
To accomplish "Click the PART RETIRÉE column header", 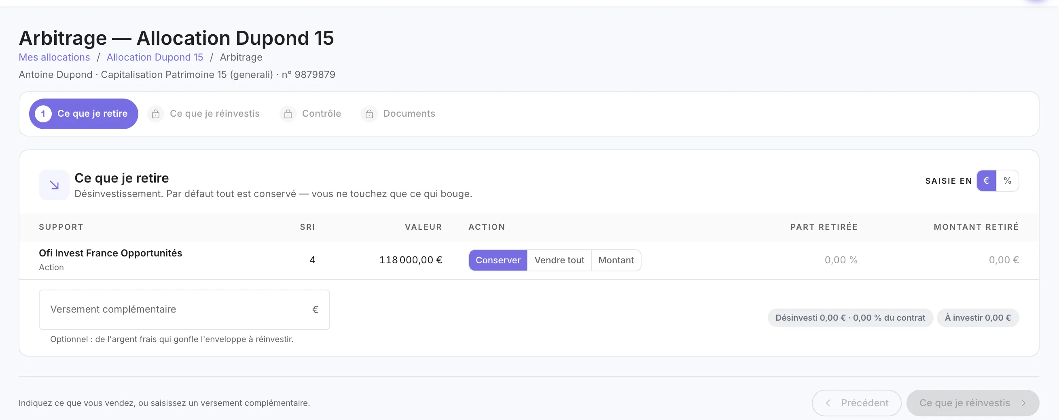I will [x=824, y=227].
